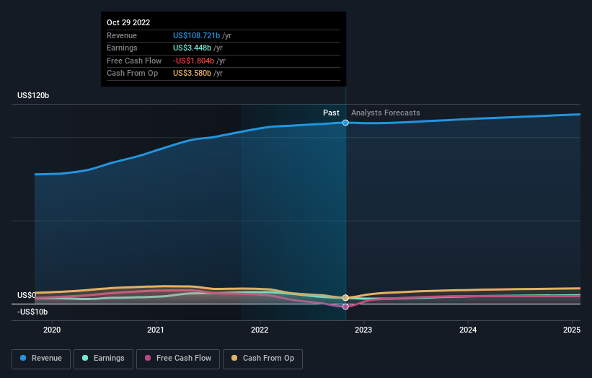
Task: Toggle the Free Cash Flow legend button
Action: 178,359
